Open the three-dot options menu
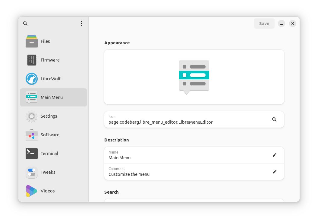 (x=82, y=23)
